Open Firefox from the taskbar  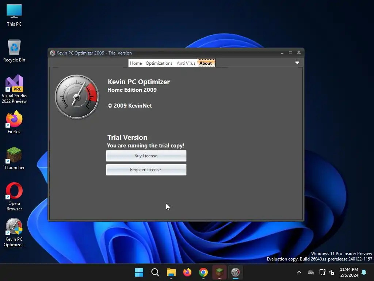[x=187, y=272]
